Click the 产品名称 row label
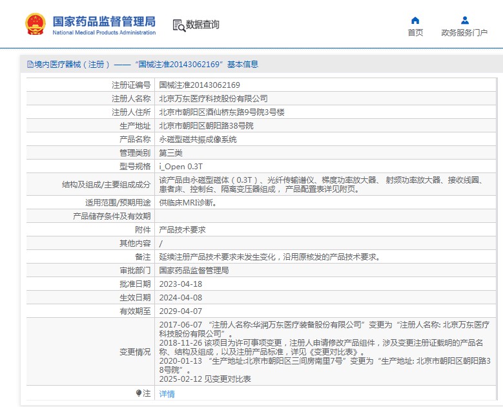Image resolution: width=503 pixels, height=407 pixels. (x=135, y=140)
